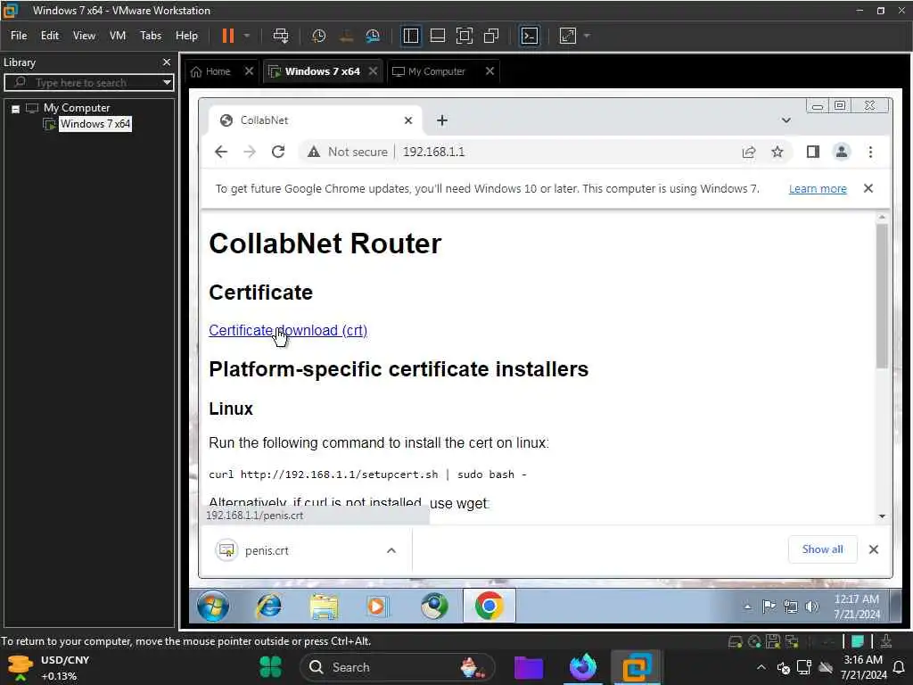This screenshot has height=685, width=913.
Task: Click the address bar showing 192.168.1.1
Action: click(x=434, y=152)
